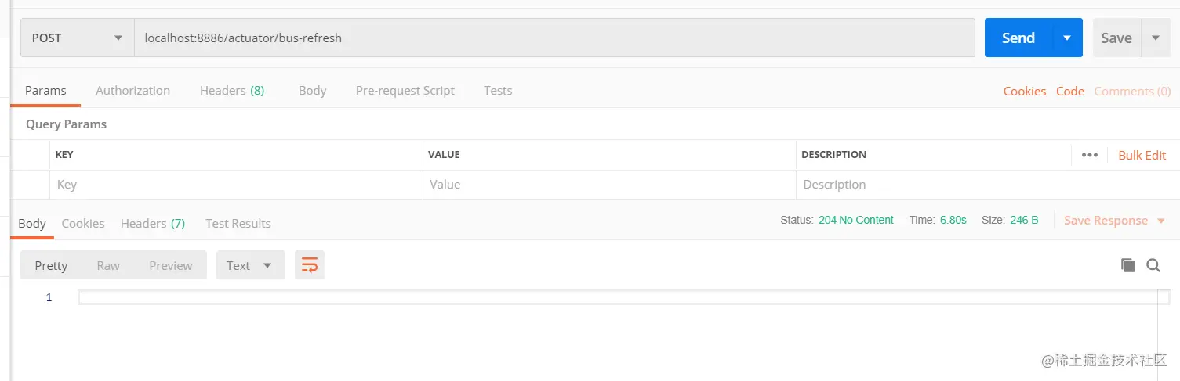This screenshot has width=1180, height=381.
Task: Click the Bulk Edit link
Action: [x=1142, y=155]
